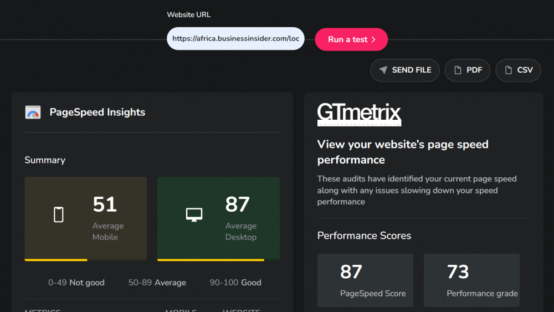The height and width of the screenshot is (312, 554).
Task: Click the PageSpeed Insights heading
Action: point(97,112)
